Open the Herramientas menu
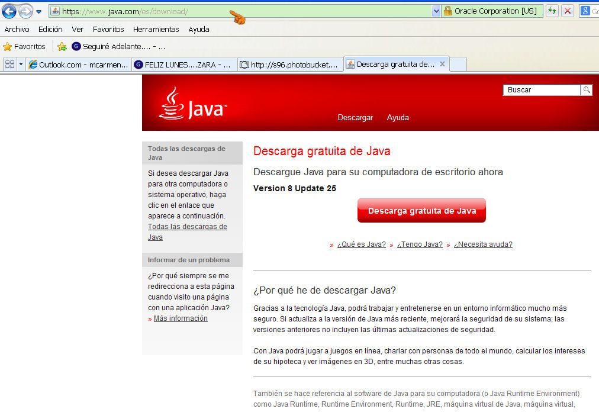 tap(156, 29)
